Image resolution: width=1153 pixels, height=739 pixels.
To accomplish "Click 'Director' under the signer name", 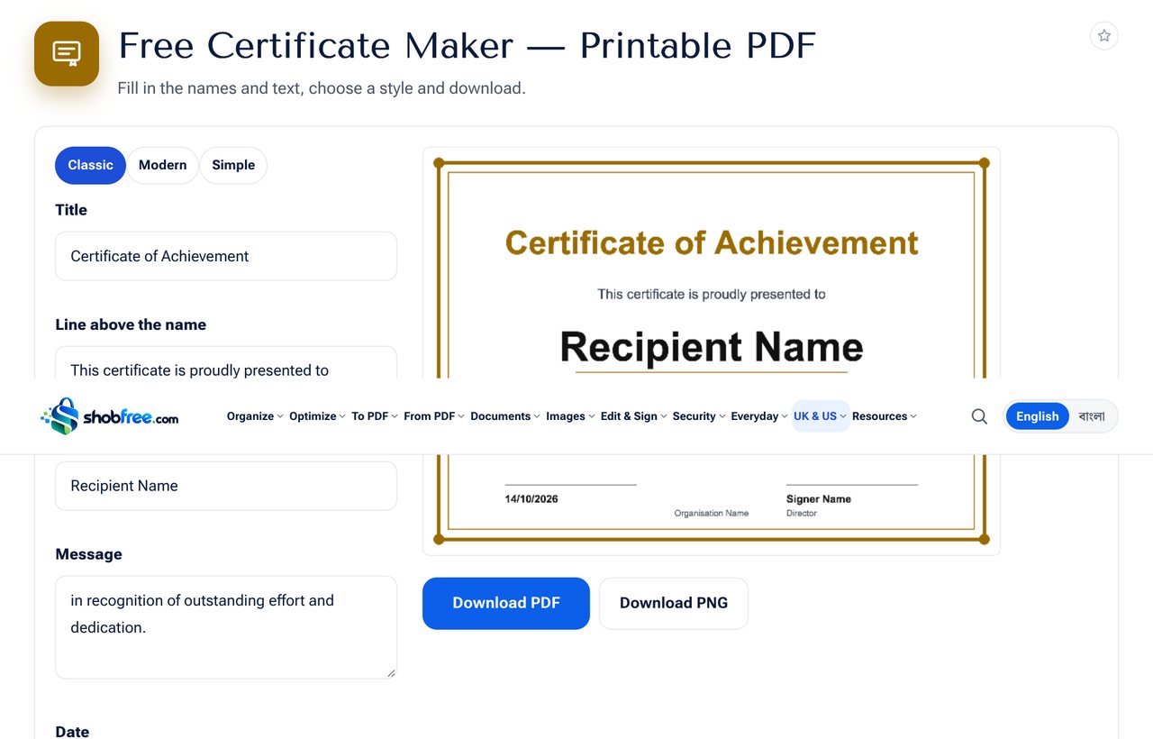I will point(802,514).
